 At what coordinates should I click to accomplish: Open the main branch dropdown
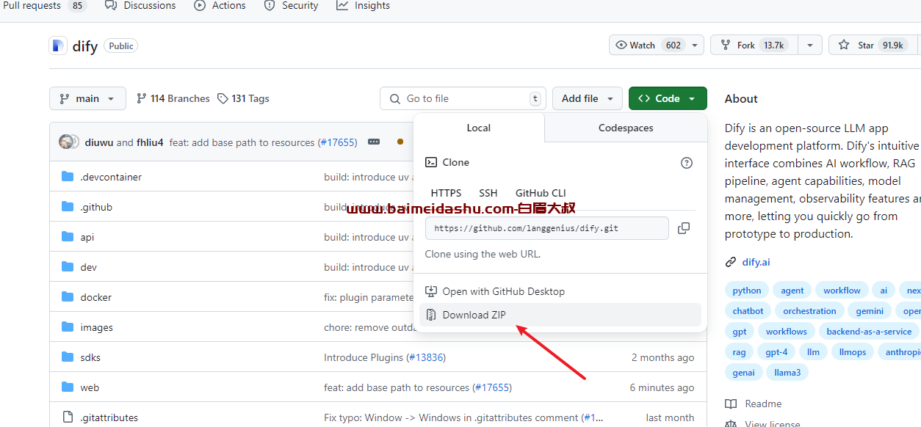click(x=87, y=98)
